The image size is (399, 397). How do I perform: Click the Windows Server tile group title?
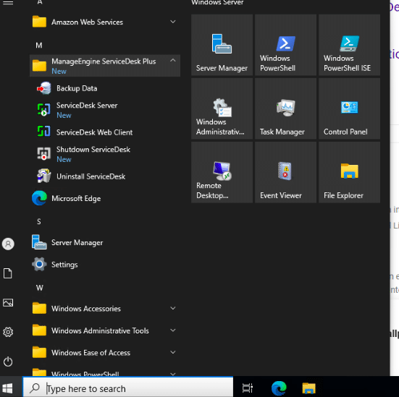[x=217, y=3]
